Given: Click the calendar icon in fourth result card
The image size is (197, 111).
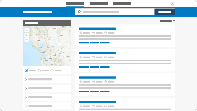Looking at the screenshot, I should (x=93, y=106).
